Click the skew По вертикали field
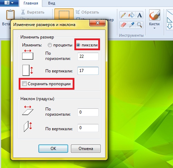Image resolution: width=173 pixels, height=168 pixels. point(88,128)
